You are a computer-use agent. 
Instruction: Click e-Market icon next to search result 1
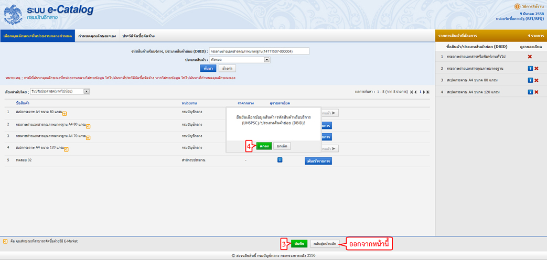click(x=65, y=113)
